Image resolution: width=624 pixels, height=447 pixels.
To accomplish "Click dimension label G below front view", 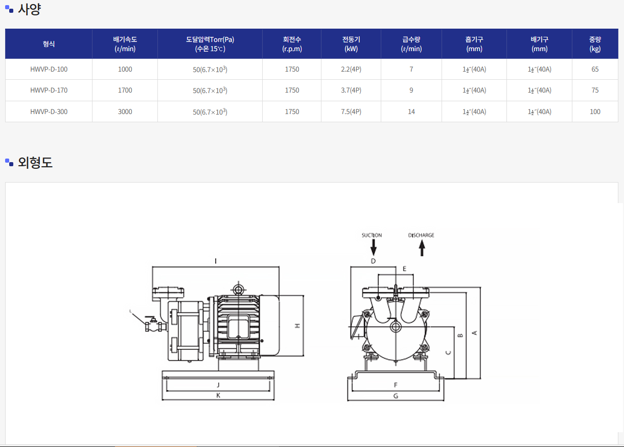I will pos(396,395).
